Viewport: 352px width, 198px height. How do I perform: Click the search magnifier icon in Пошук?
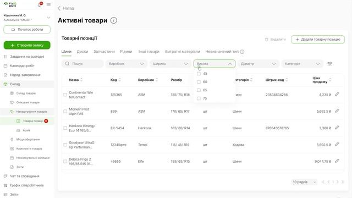(67, 64)
